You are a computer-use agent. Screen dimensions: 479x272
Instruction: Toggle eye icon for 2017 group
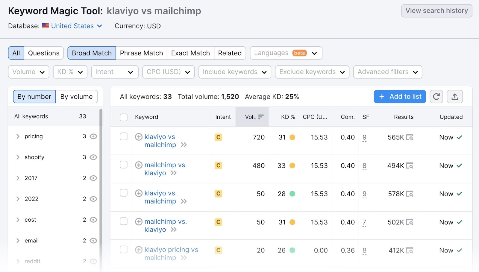point(93,178)
